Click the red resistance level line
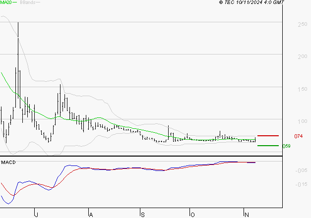This screenshot has height=218, width=311. tap(268, 136)
